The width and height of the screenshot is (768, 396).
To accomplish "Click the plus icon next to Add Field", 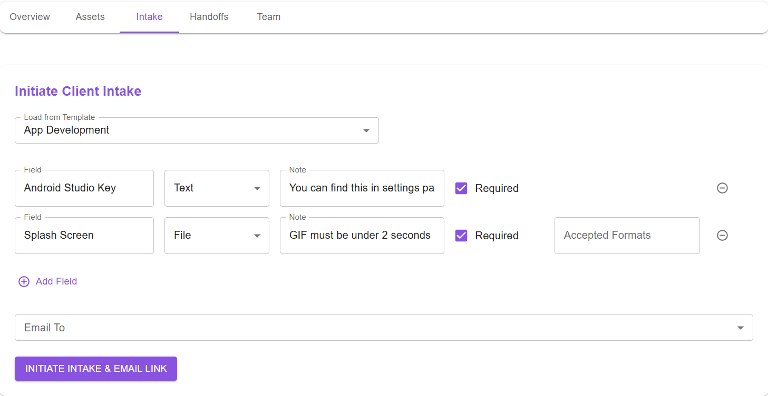I will [24, 281].
